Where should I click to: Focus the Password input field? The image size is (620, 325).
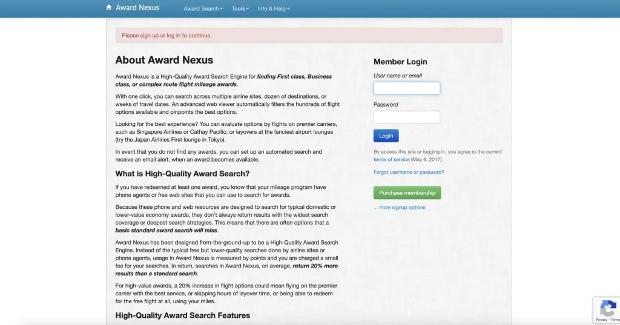(406, 117)
